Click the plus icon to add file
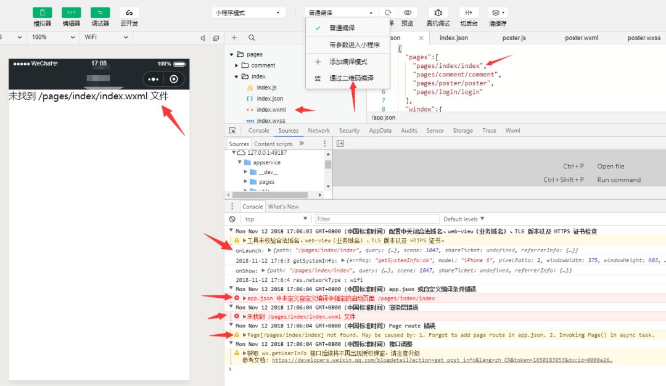The image size is (666, 386). [234, 38]
